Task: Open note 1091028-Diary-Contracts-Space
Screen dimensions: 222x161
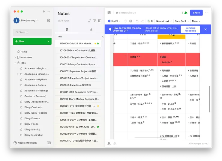Action: pos(78,64)
